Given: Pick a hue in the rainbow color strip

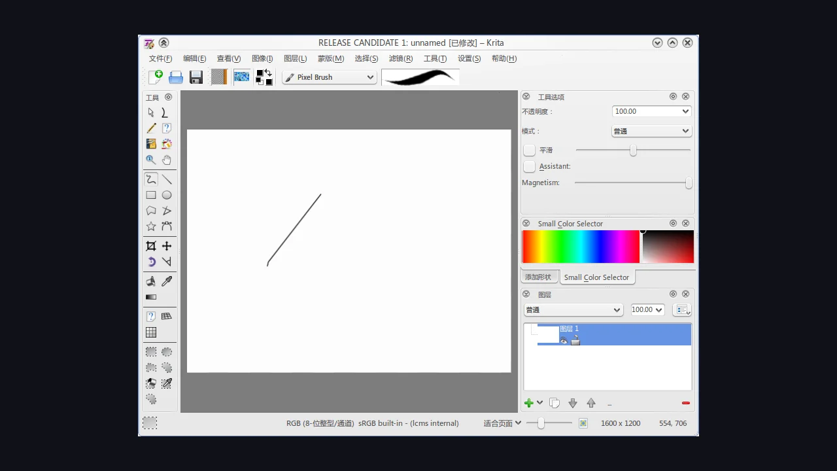Looking at the screenshot, I should pos(581,247).
